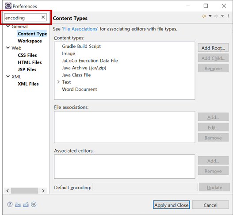Select Java Archive (.jar/.zip) content type

pos(84,68)
